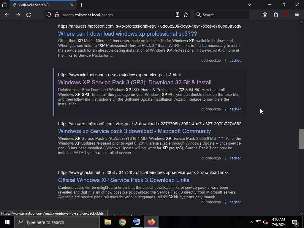Screen dimensions: 304x228
Task: Open cached link of the professional sp3 result
Action: 235,61
